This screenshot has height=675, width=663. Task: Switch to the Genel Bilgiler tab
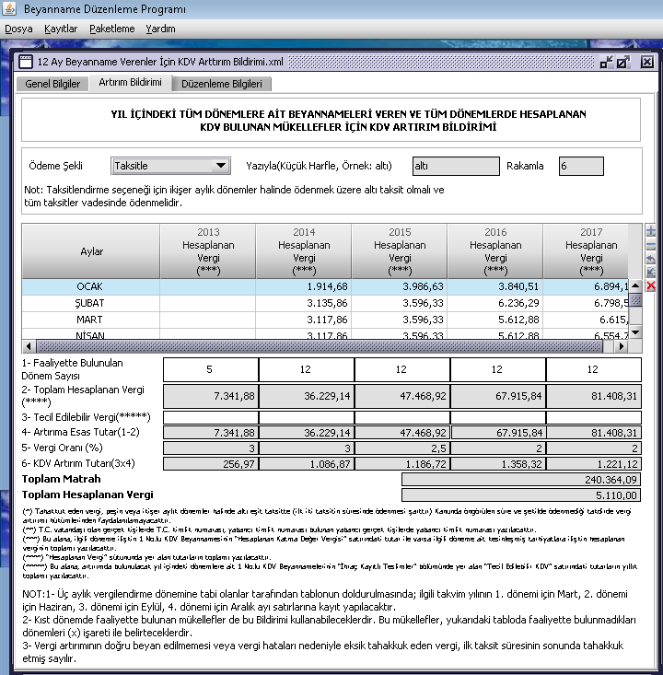[x=52, y=84]
